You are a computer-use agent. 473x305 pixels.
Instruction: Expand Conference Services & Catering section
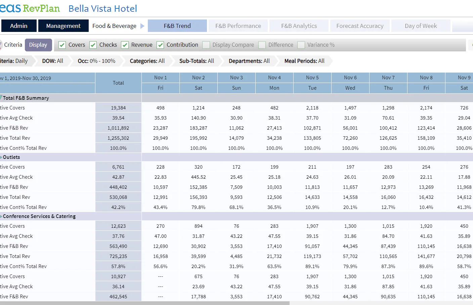1,216
